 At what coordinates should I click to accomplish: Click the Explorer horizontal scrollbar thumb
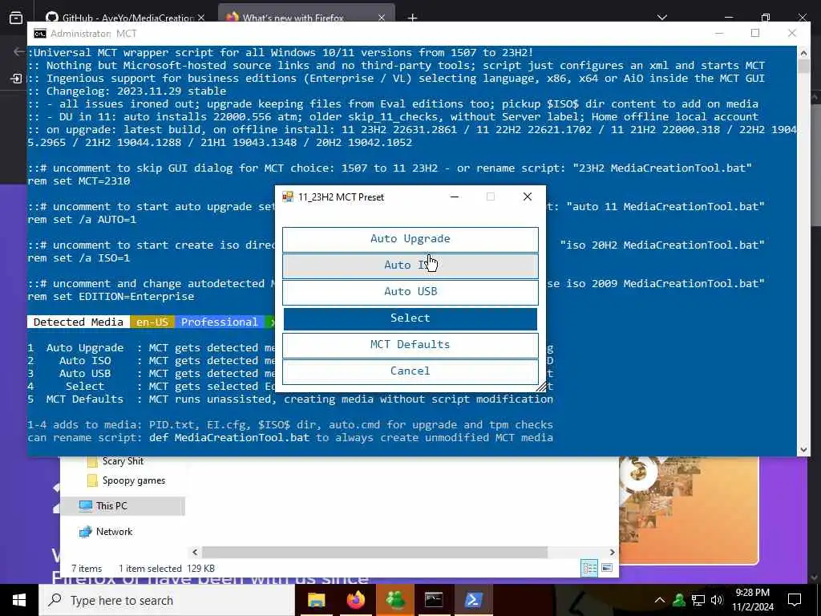click(x=374, y=552)
